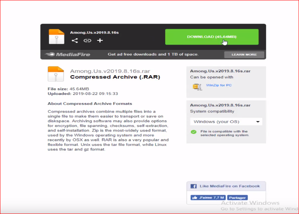Click the MediaFire logo

pyautogui.click(x=67, y=54)
